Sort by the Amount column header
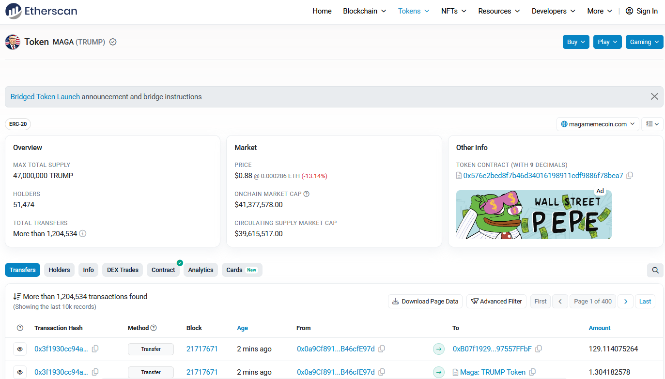The height and width of the screenshot is (379, 665). tap(600, 328)
